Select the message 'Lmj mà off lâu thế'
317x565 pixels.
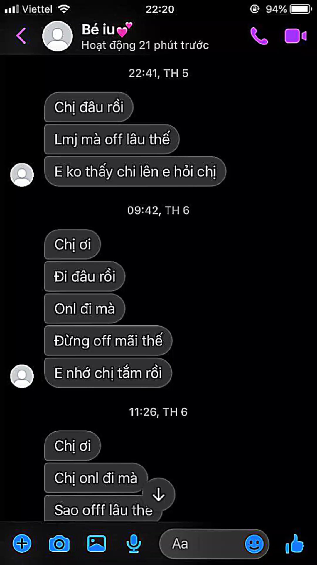(112, 139)
